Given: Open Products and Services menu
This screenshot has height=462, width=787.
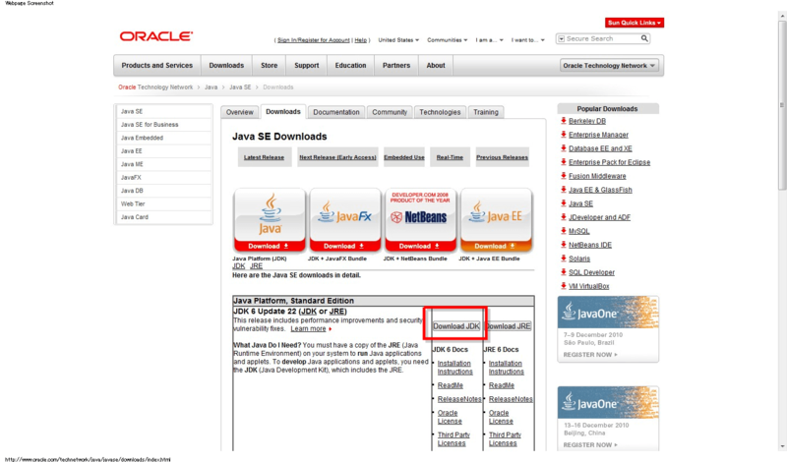Looking at the screenshot, I should (157, 66).
